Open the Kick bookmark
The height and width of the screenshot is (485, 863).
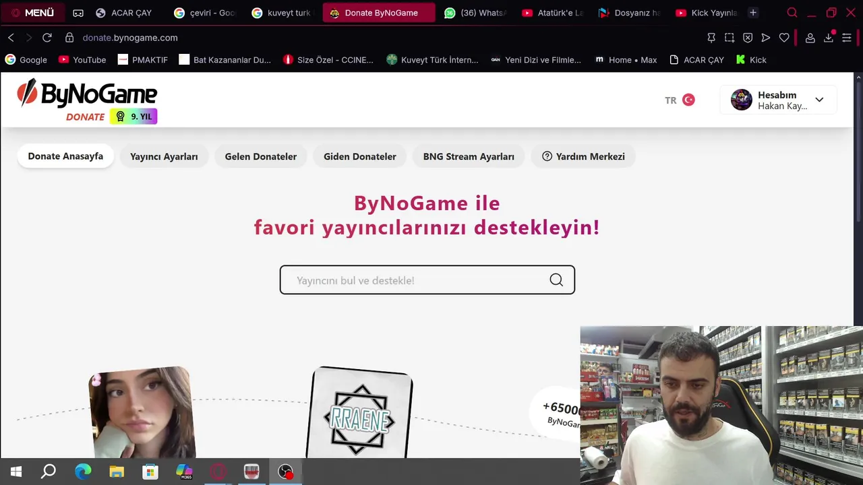click(751, 60)
